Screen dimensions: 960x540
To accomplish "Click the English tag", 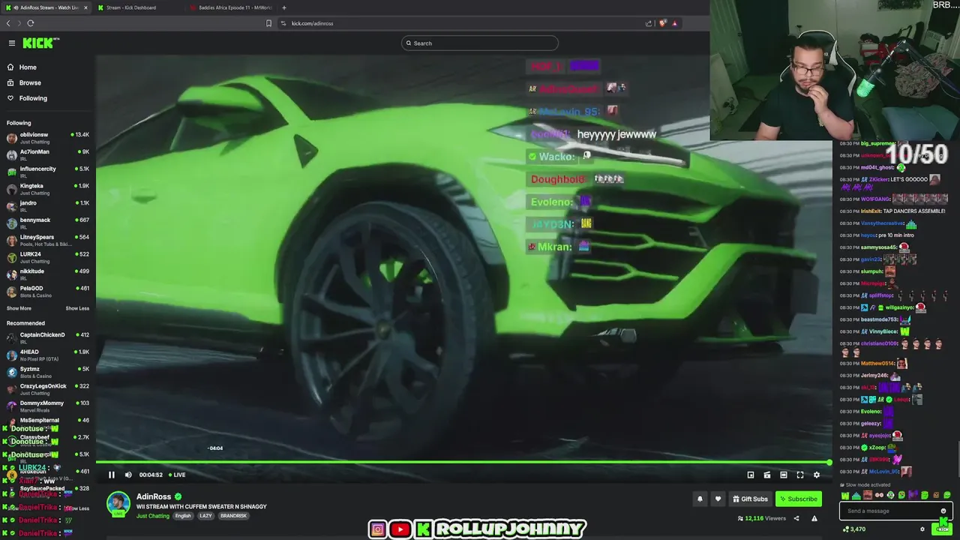I will click(x=184, y=516).
